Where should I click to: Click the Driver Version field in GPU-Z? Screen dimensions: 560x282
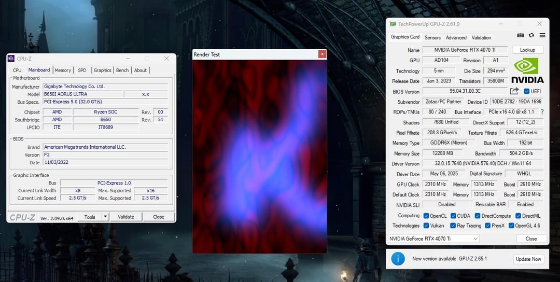[x=483, y=163]
